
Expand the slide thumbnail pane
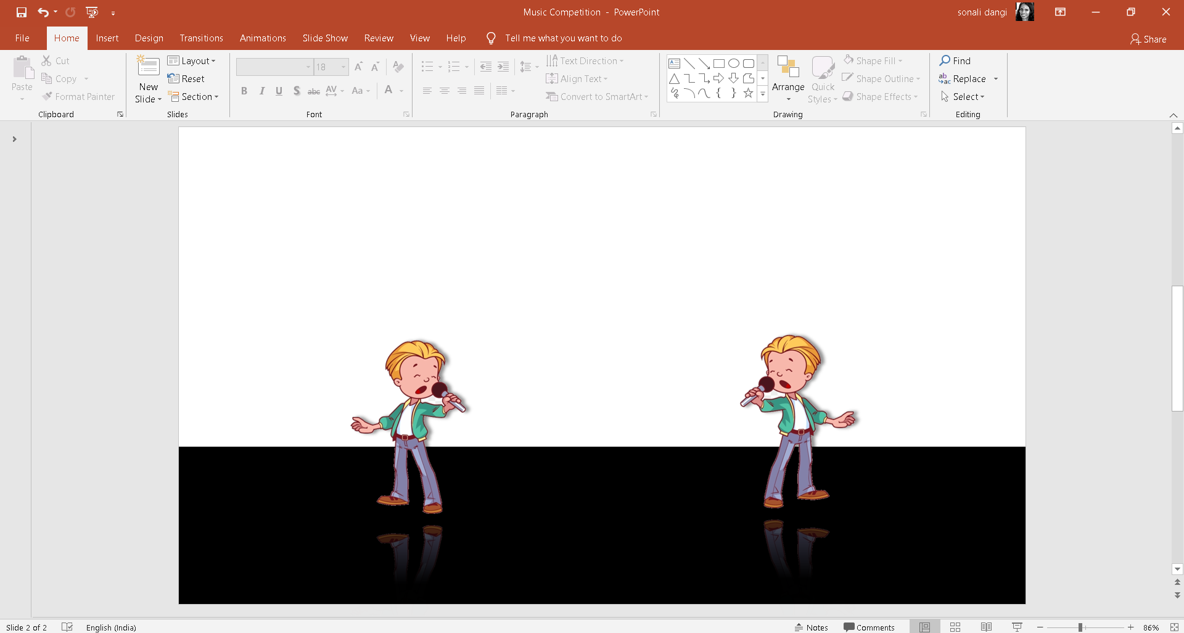pyautogui.click(x=14, y=139)
